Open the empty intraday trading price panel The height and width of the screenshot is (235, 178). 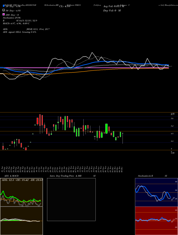71,199
